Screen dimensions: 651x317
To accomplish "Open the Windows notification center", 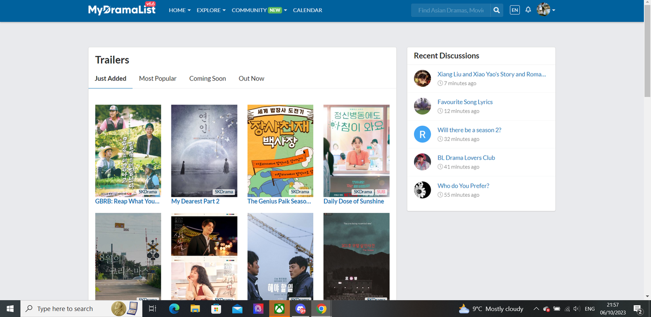I will 638,308.
